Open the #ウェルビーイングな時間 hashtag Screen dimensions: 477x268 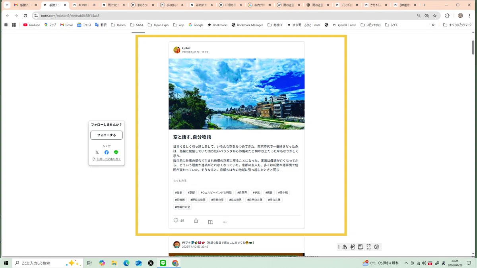[x=216, y=193]
